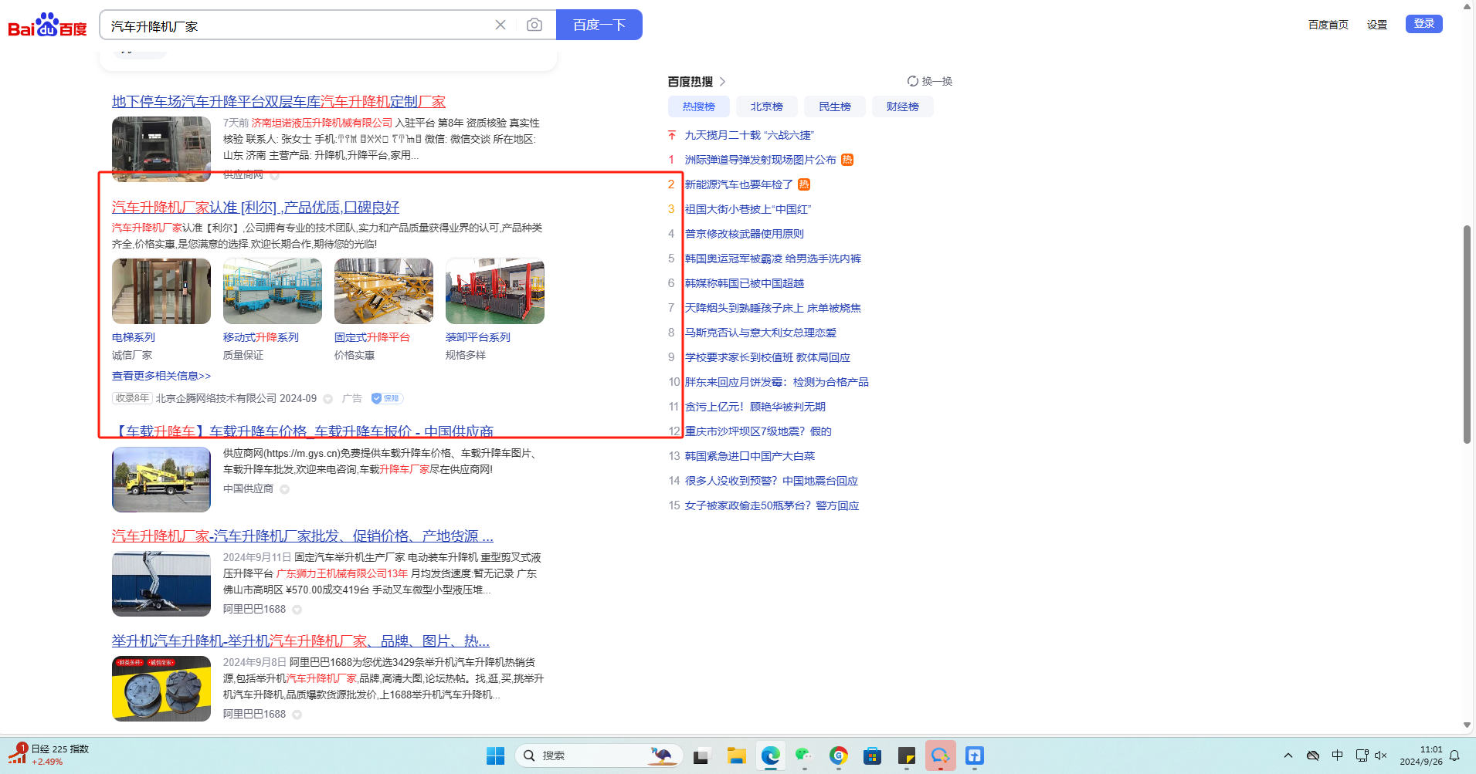This screenshot has width=1476, height=774.
Task: Switch to the 北京榜 tab
Action: [766, 106]
